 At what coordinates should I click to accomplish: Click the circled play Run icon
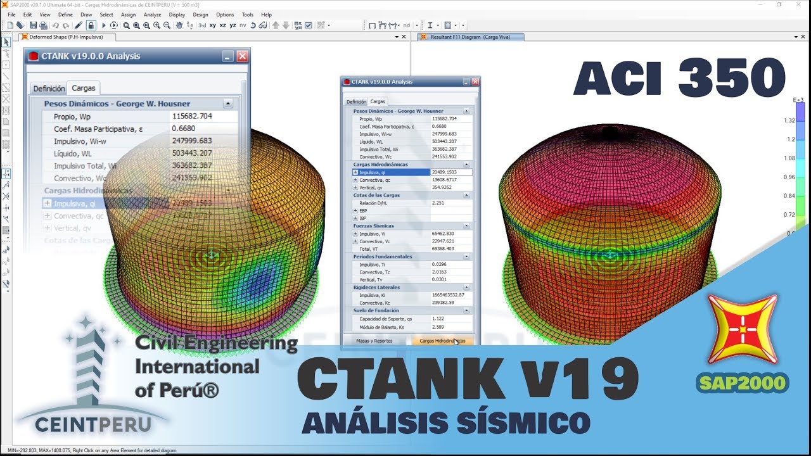click(x=114, y=25)
